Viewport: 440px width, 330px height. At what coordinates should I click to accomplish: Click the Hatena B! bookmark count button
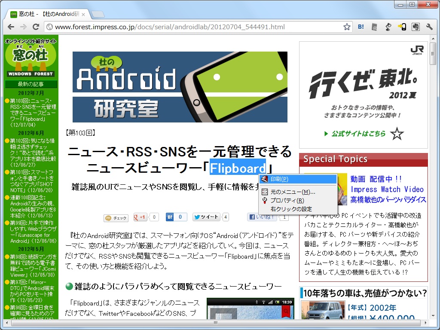(176, 217)
